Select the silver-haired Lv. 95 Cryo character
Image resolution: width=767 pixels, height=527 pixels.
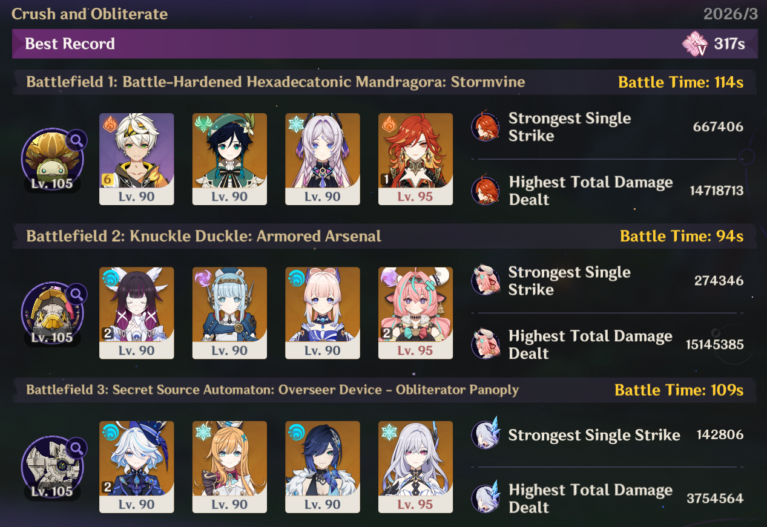[415, 467]
